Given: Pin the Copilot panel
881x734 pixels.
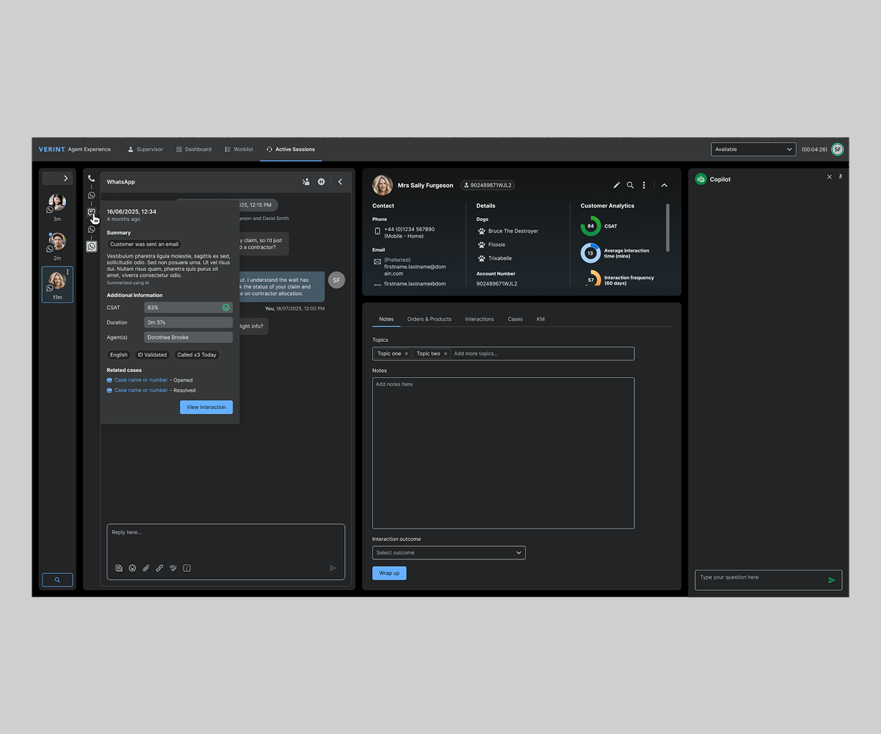Looking at the screenshot, I should click(841, 177).
